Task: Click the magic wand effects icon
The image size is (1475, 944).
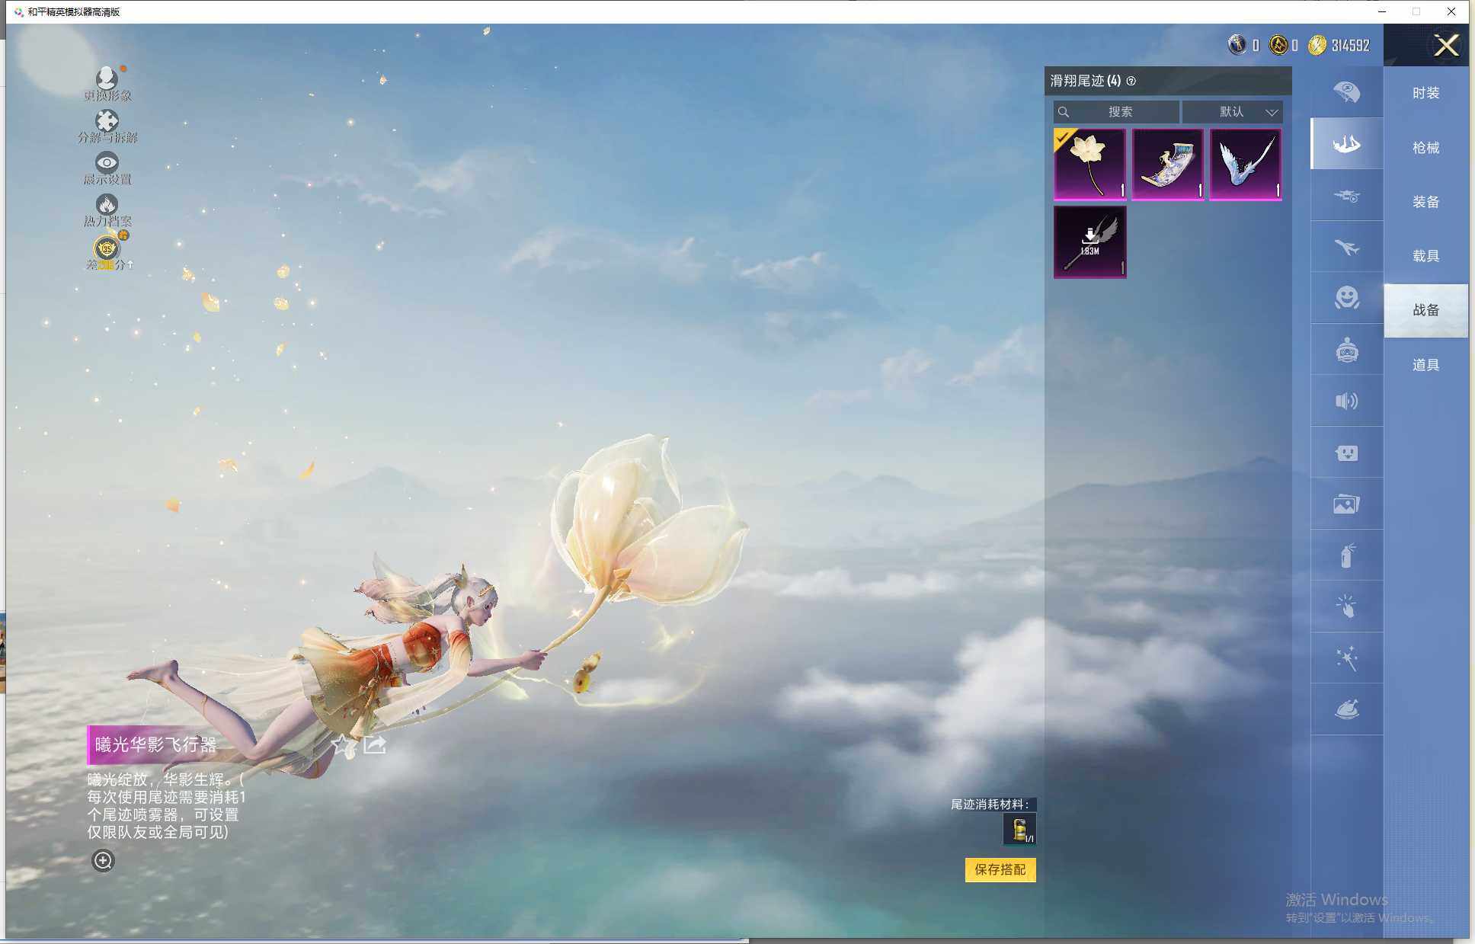Action: pyautogui.click(x=1346, y=658)
